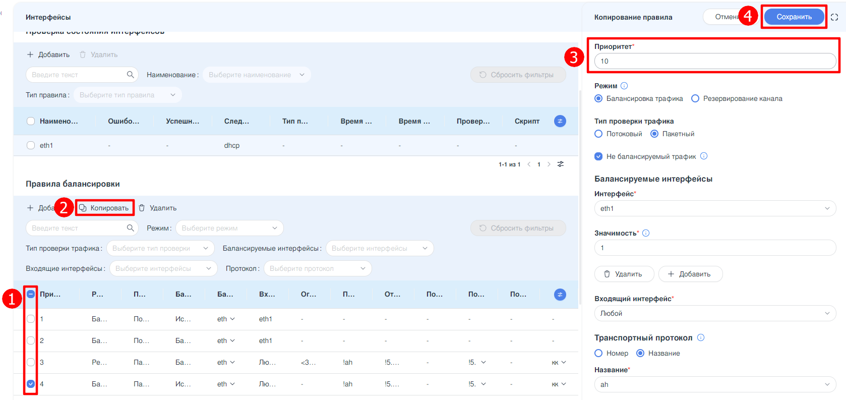Click the info icon next to Значимость
This screenshot has height=400, width=846.
coord(646,233)
